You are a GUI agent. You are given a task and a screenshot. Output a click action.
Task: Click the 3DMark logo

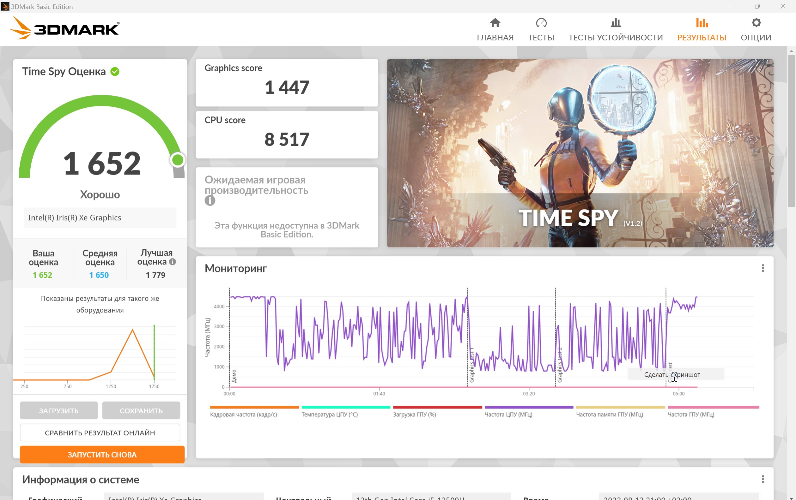click(x=65, y=28)
